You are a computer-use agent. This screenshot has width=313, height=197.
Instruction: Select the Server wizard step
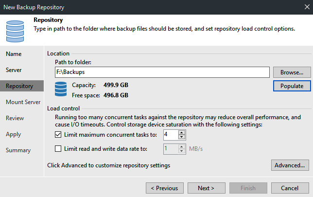tap(14, 70)
